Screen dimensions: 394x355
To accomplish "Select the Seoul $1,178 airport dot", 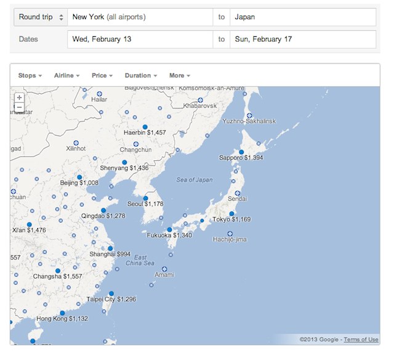I will 145,198.
